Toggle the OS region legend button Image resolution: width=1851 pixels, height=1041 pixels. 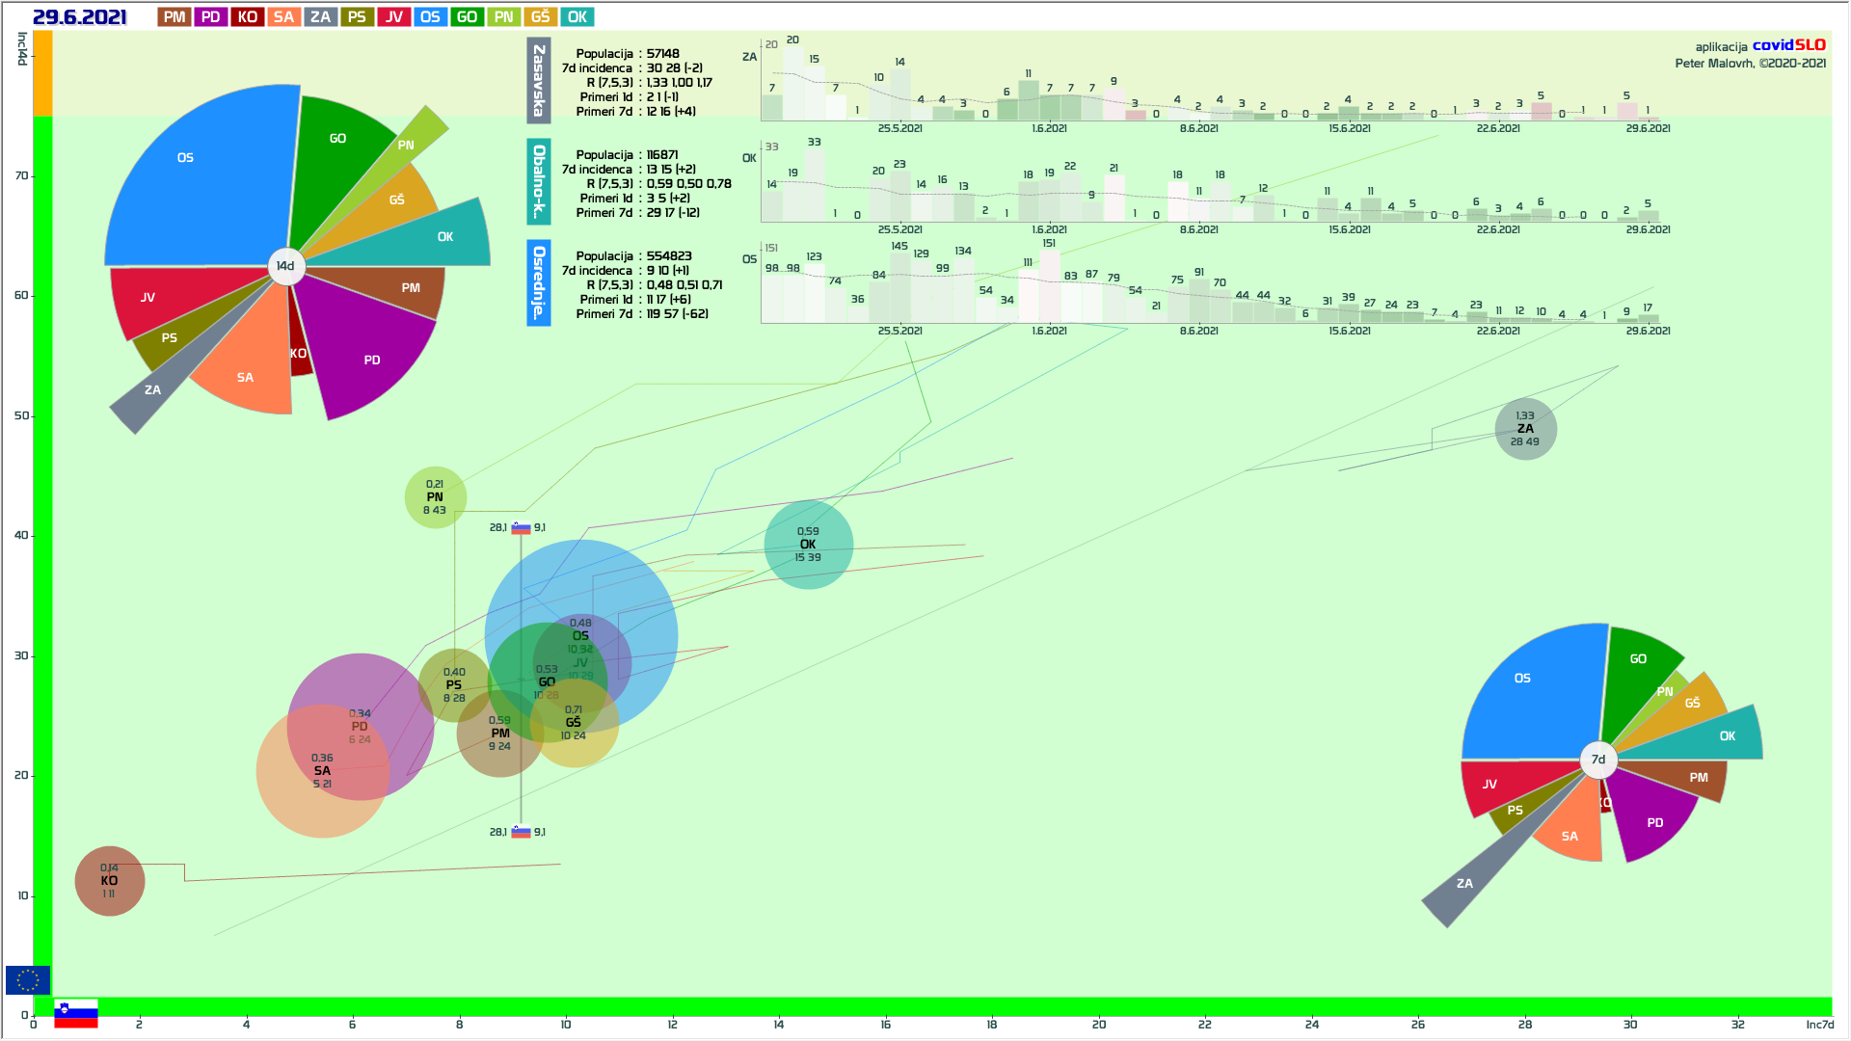pyautogui.click(x=430, y=17)
